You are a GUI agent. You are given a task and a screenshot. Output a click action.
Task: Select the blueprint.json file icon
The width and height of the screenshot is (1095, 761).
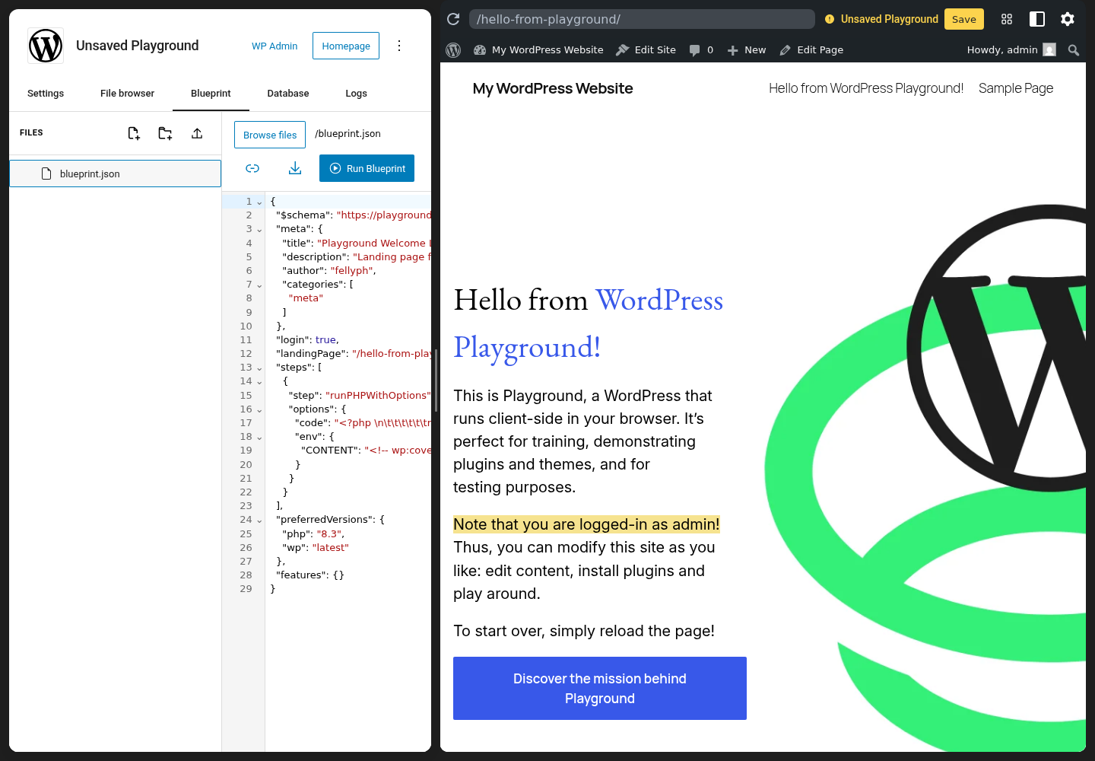46,174
